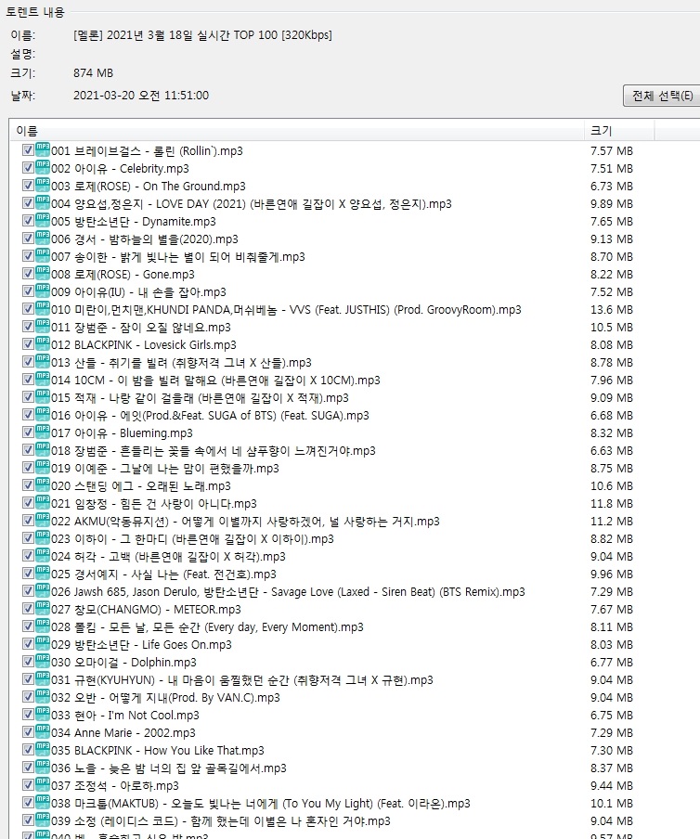Click size 10.1 MB of 마크툽 track
This screenshot has width=700, height=839.
coord(612,804)
